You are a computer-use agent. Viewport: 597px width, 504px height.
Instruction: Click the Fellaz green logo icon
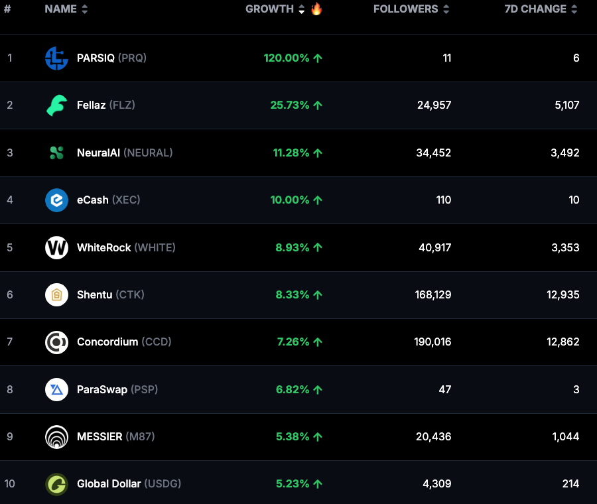[57, 105]
